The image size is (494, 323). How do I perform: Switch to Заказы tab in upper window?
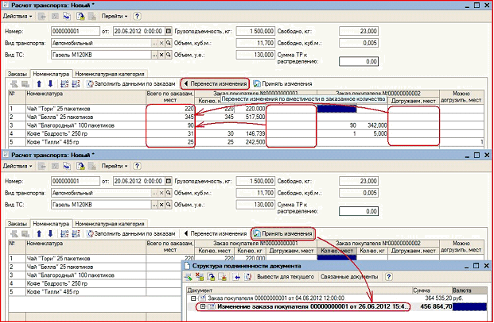click(x=18, y=74)
